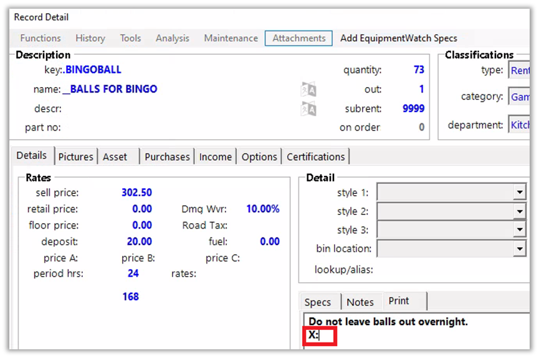Click the quantity value 73
539x358 pixels.
click(418, 70)
